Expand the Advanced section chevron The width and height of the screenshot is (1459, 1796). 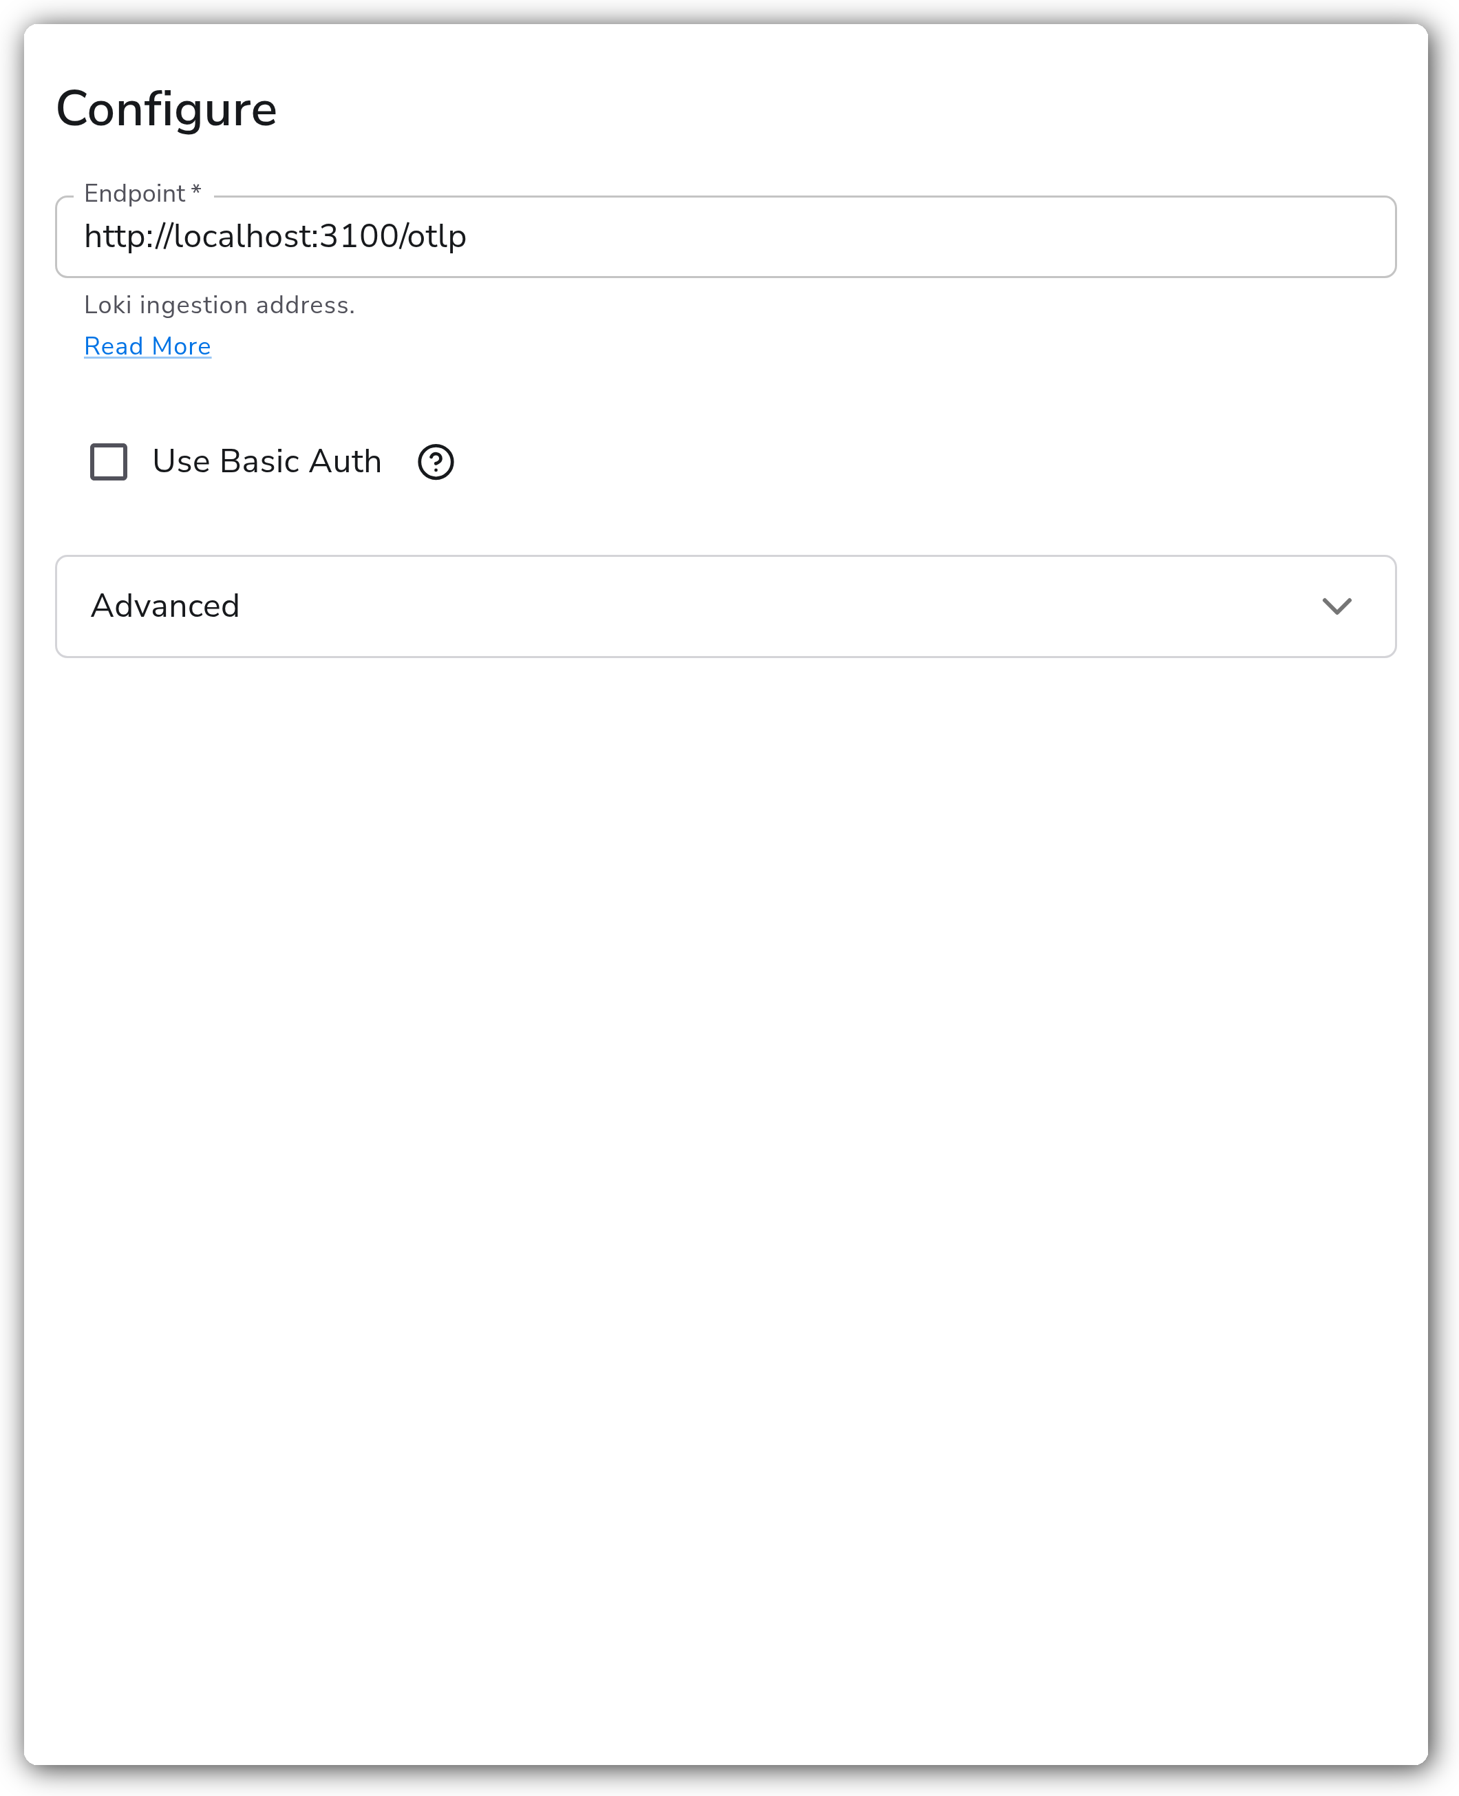1336,606
